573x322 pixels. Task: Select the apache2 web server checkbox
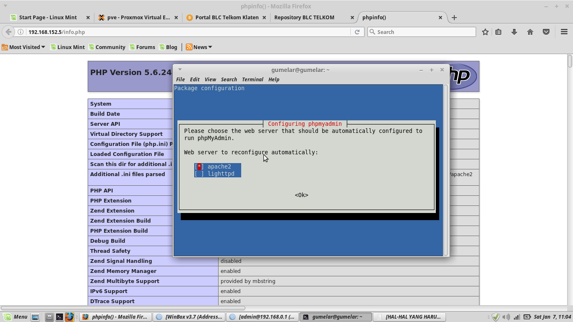click(198, 166)
